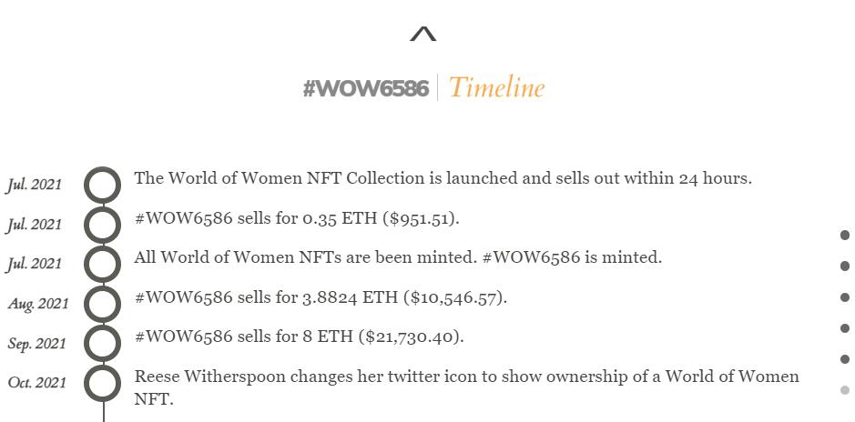855x422 pixels.
Task: Click the Oct. 2021 date label
Action: pyautogui.click(x=37, y=383)
